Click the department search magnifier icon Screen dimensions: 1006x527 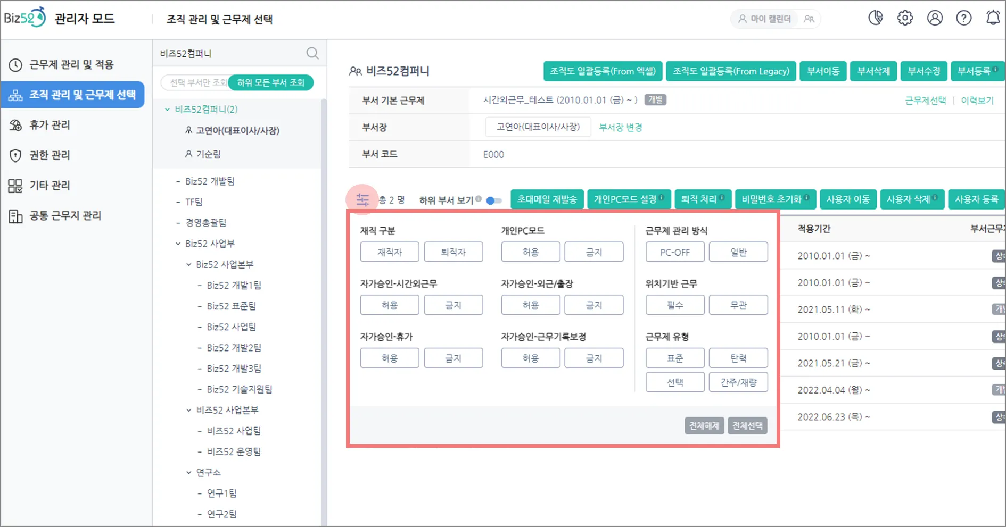[312, 53]
